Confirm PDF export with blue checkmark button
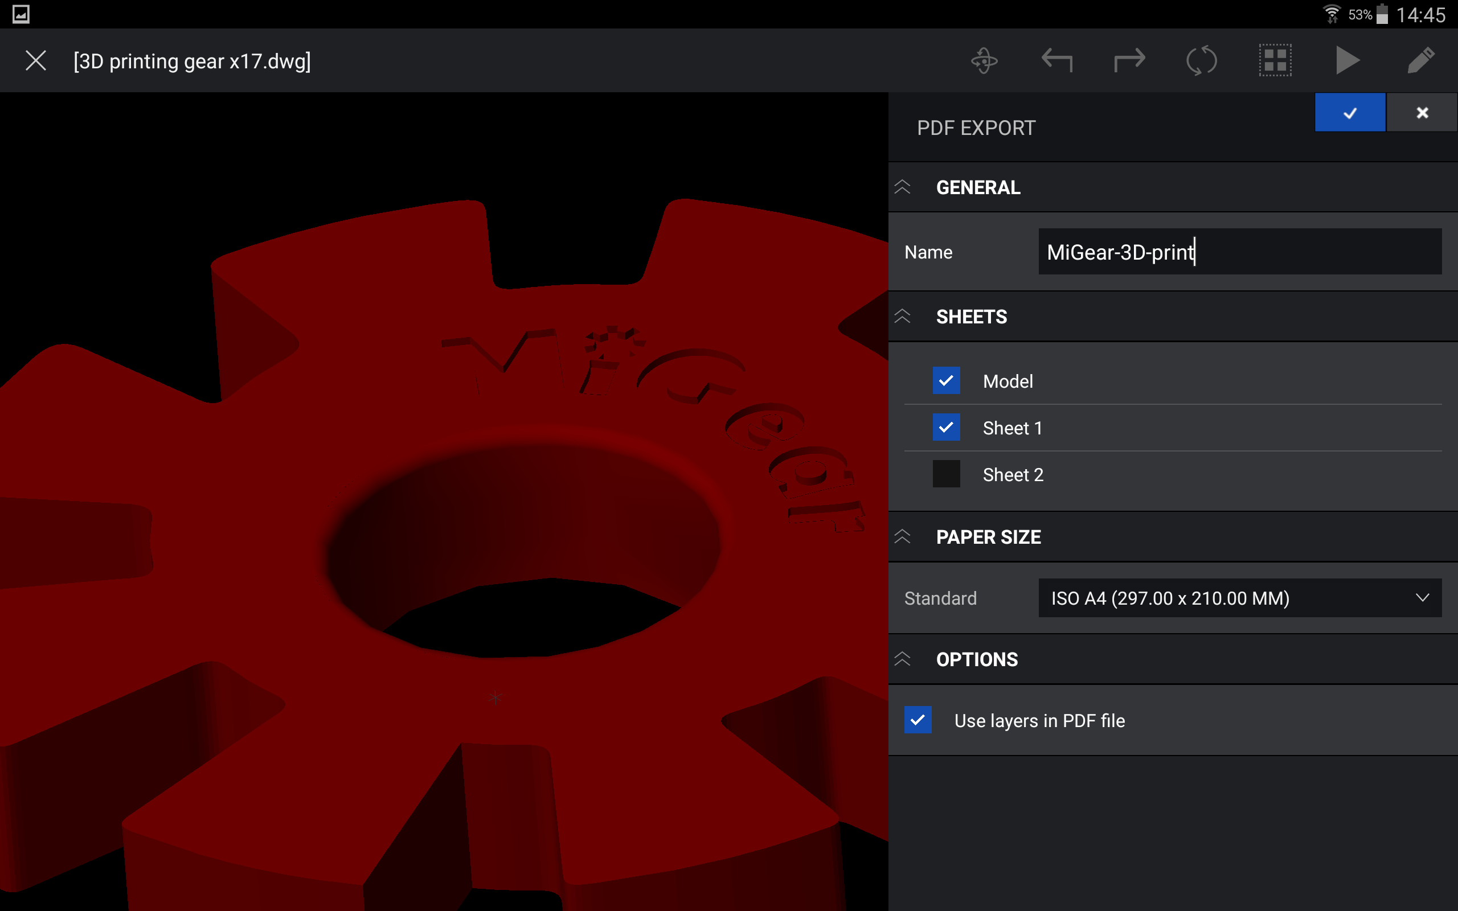The image size is (1458, 911). point(1350,113)
